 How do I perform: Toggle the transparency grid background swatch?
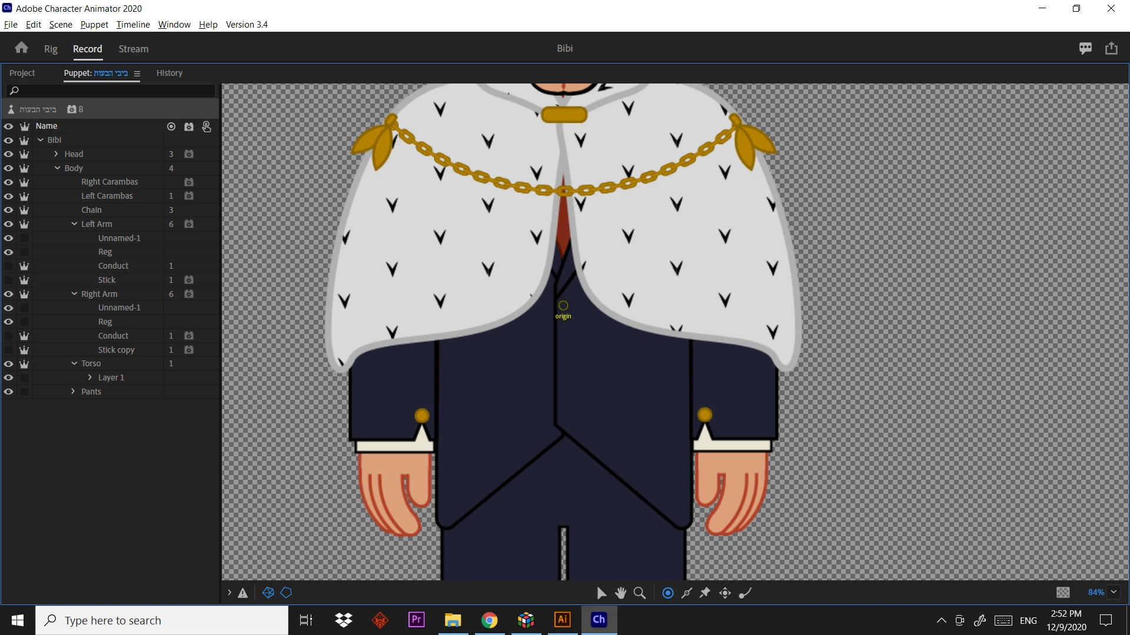click(x=1063, y=592)
